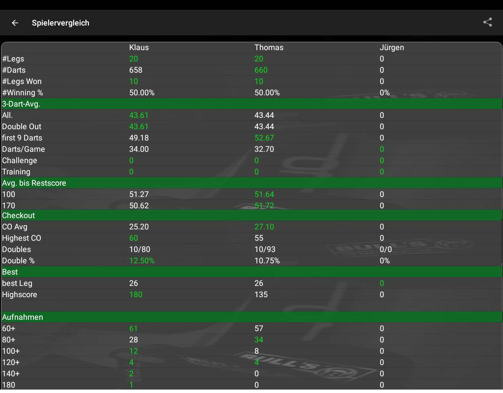Screen dimensions: 503x393
Task: Click the Best section header
Action: point(10,272)
